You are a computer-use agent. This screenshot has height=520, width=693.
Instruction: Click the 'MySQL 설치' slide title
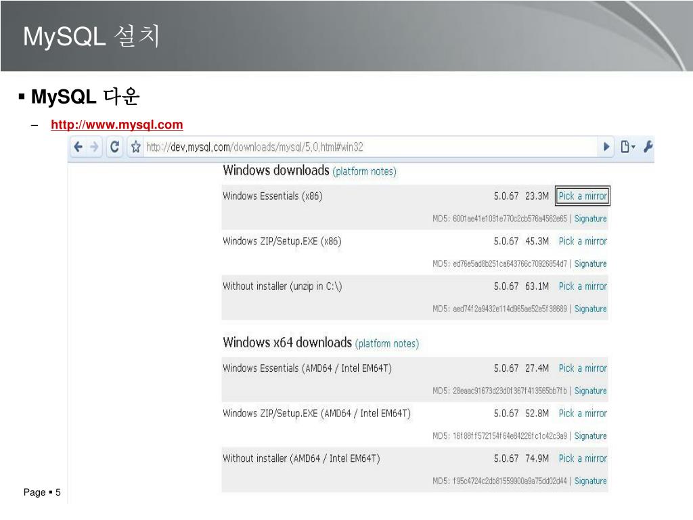click(x=91, y=36)
